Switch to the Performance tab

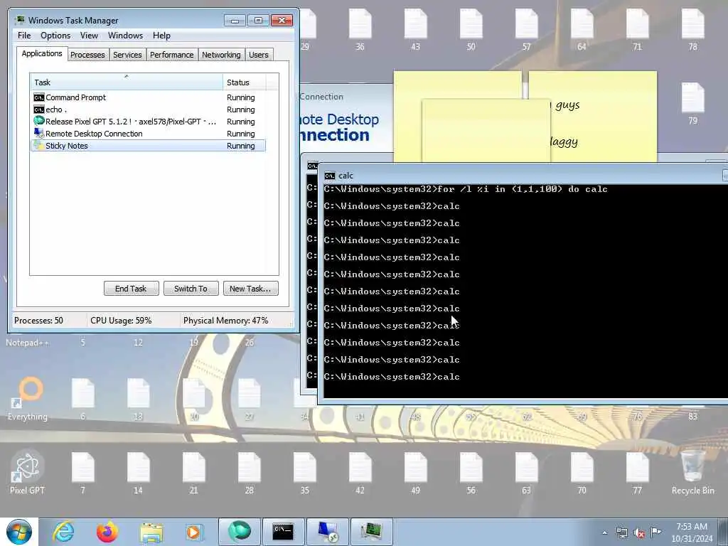(172, 55)
